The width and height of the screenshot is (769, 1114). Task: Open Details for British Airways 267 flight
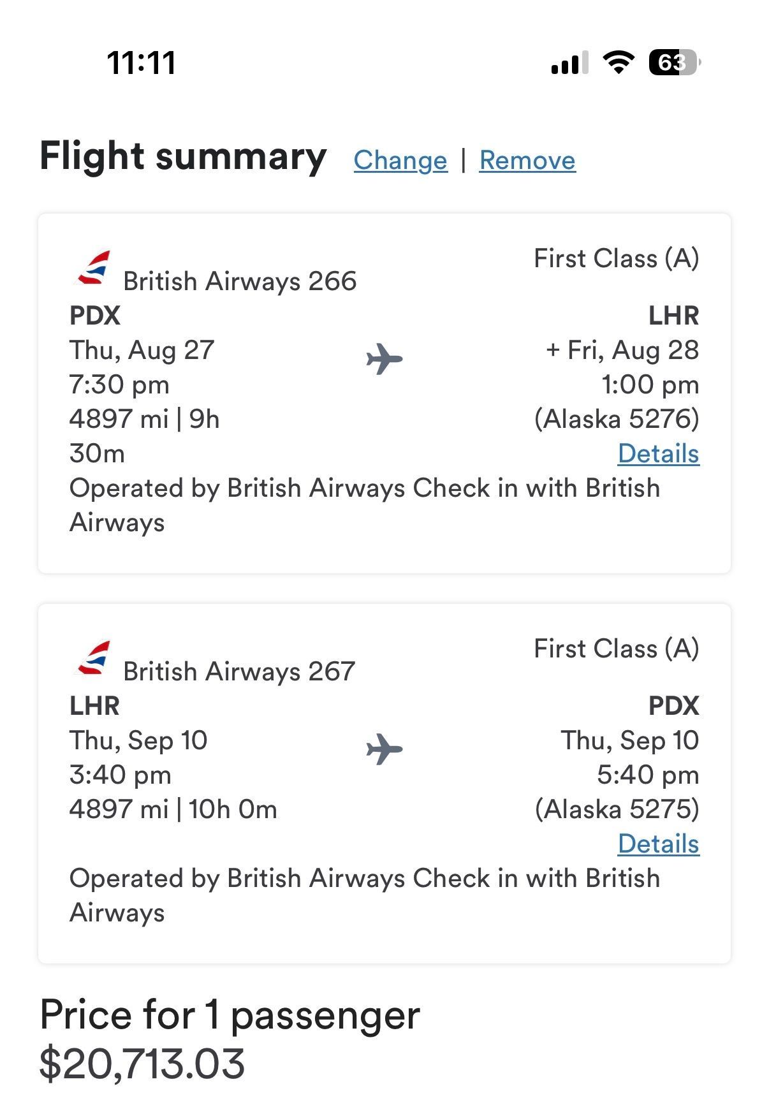coord(658,844)
